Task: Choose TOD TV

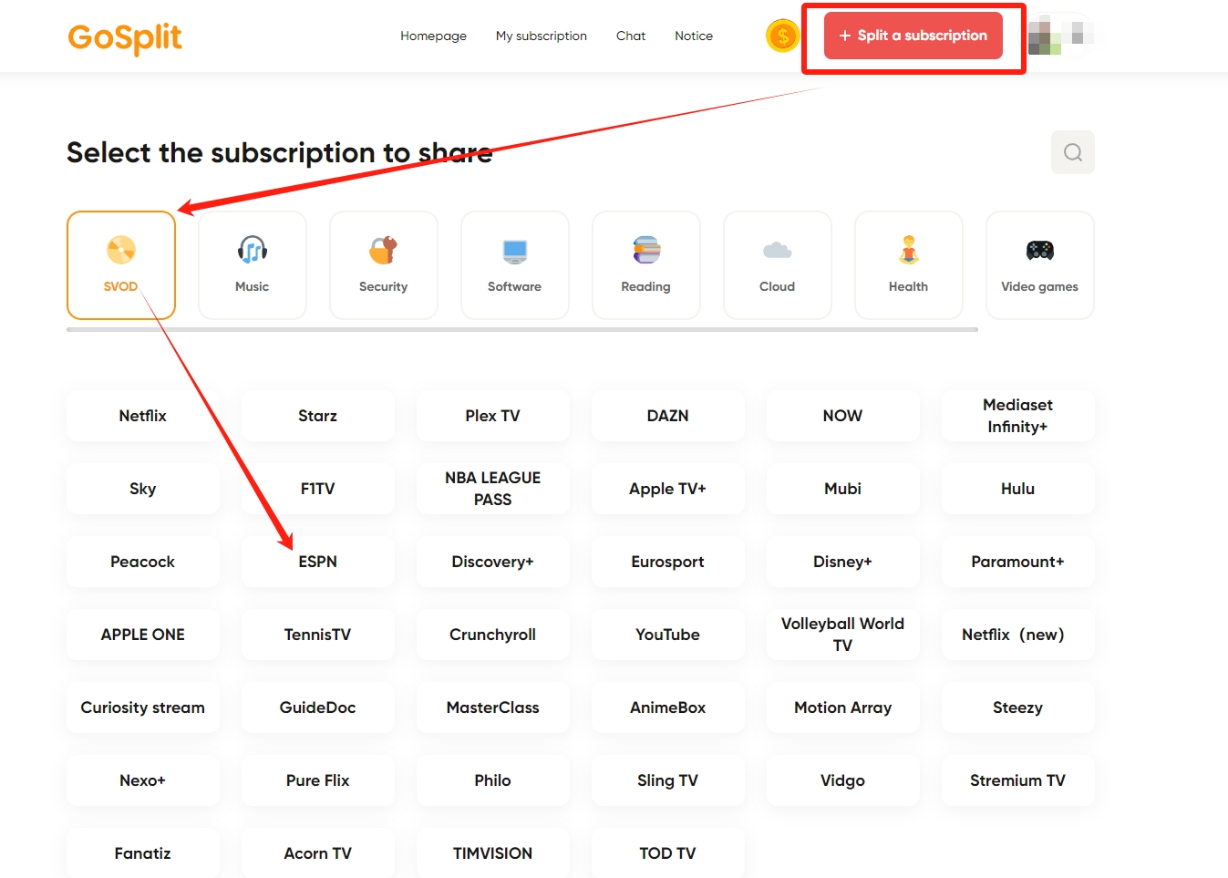Action: (668, 853)
